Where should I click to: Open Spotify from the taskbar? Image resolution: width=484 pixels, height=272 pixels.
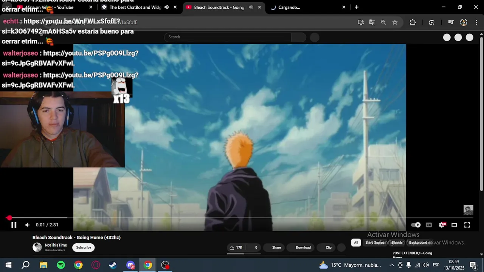coord(61,265)
